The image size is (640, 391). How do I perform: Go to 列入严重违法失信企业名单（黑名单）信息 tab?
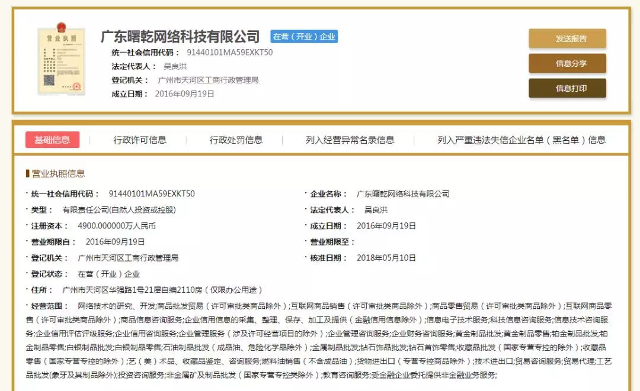point(521,140)
